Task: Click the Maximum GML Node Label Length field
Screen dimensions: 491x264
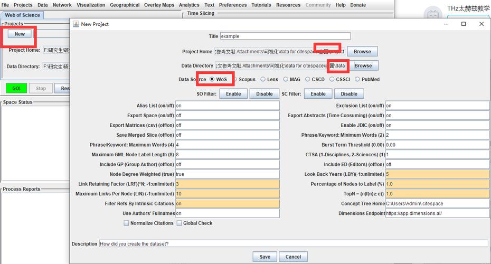Action: tap(228, 154)
